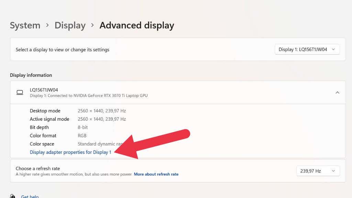The image size is (352, 198).
Task: Navigate to System in the breadcrumb
Action: (25, 25)
